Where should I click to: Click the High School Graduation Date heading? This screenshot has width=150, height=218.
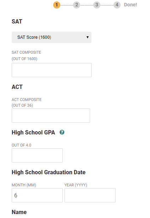click(x=49, y=172)
